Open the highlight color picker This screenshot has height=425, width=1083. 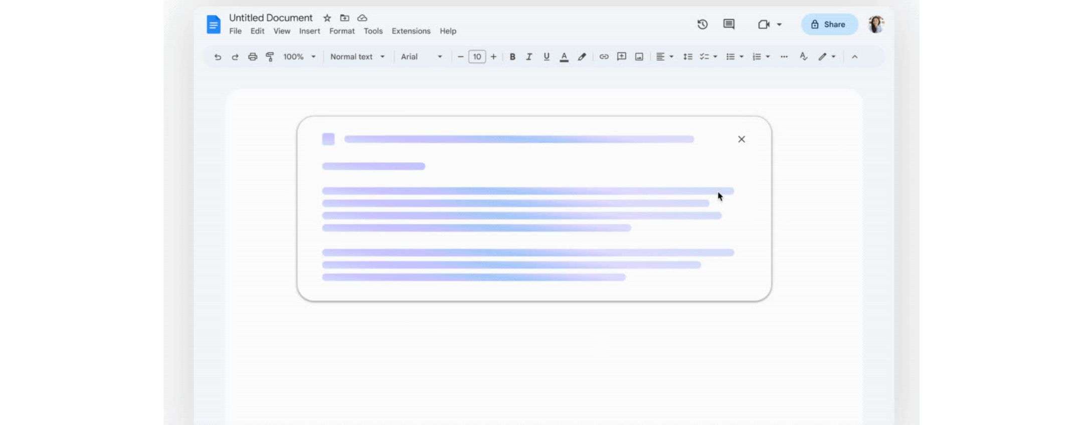point(582,57)
